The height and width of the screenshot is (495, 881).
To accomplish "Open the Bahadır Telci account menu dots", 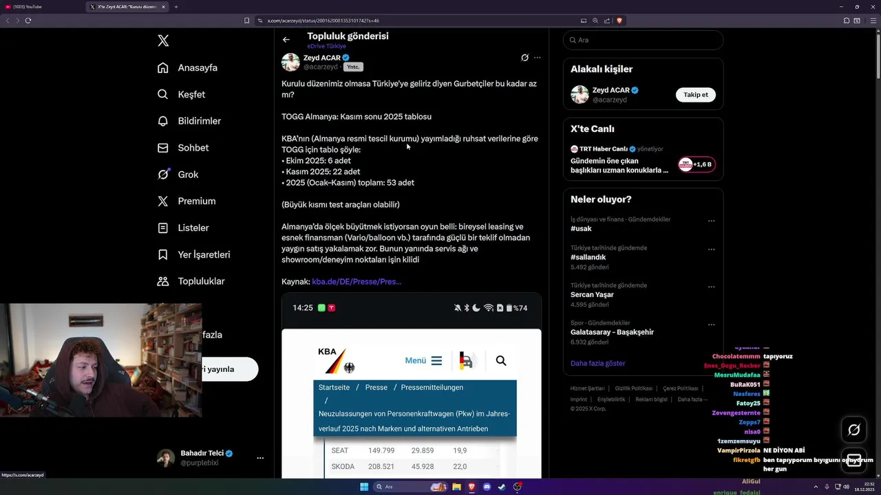I will click(260, 458).
